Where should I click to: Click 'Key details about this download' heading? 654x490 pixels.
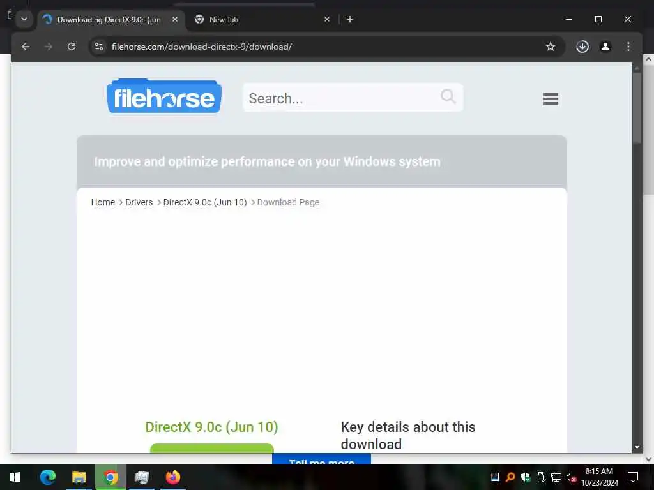(408, 435)
